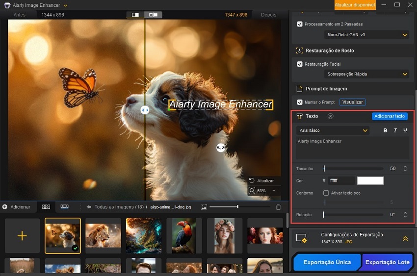Select the fantasy tree thumbnail
417x276 pixels.
[x=144, y=236]
